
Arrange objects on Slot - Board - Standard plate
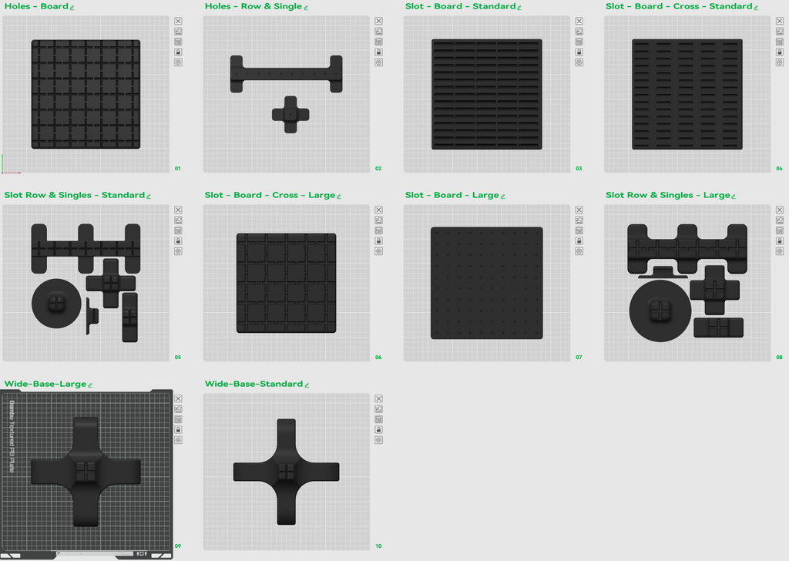pyautogui.click(x=579, y=42)
